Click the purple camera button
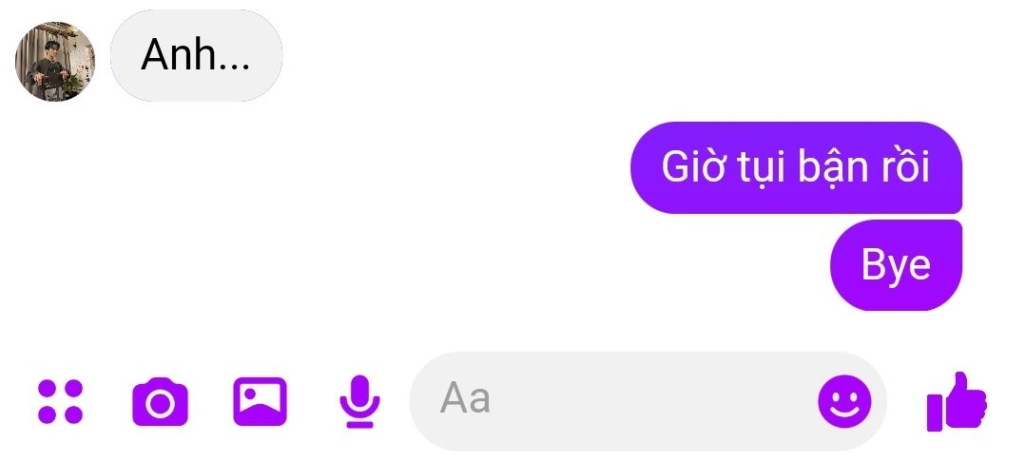 pyautogui.click(x=161, y=402)
